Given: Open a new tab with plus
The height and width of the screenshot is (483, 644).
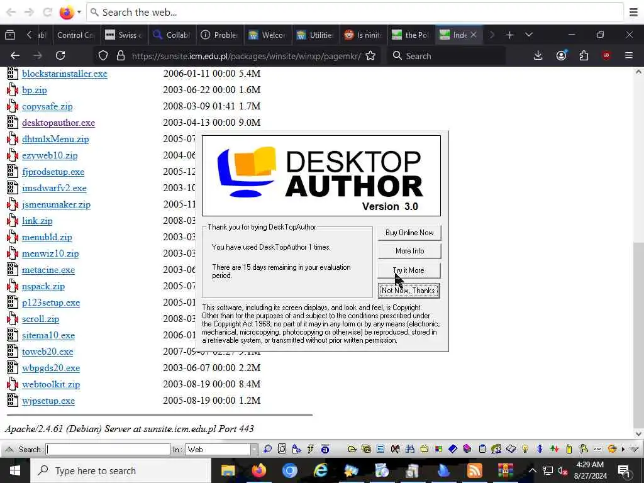Looking at the screenshot, I should pos(509,35).
